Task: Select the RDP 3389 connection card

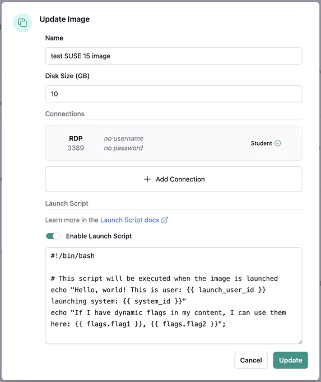Action: click(x=174, y=143)
